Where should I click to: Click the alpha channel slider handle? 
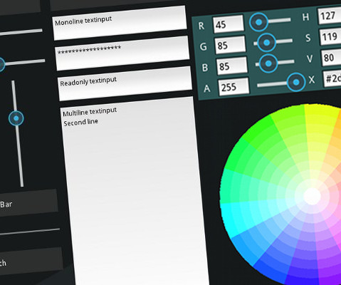[296, 82]
